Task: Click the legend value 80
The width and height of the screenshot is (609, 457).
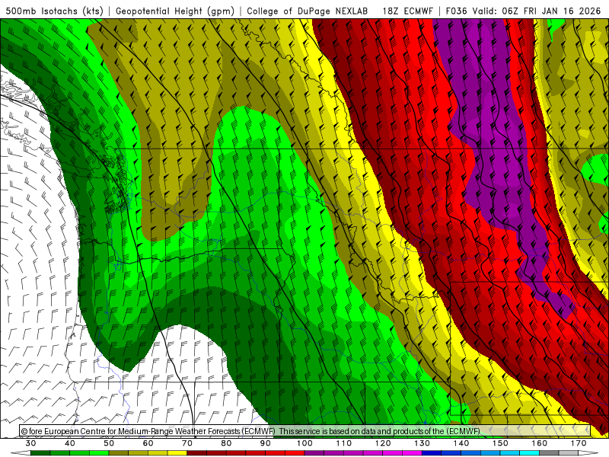Action: pyautogui.click(x=226, y=443)
